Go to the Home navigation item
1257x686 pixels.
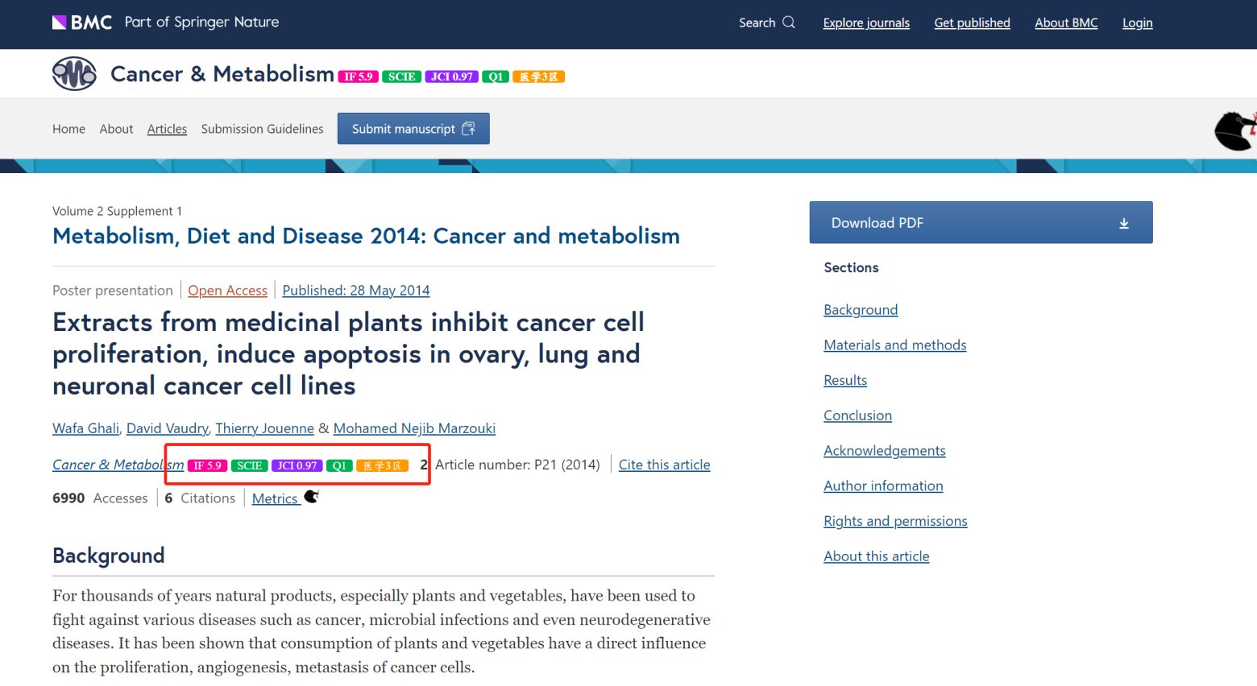click(68, 129)
